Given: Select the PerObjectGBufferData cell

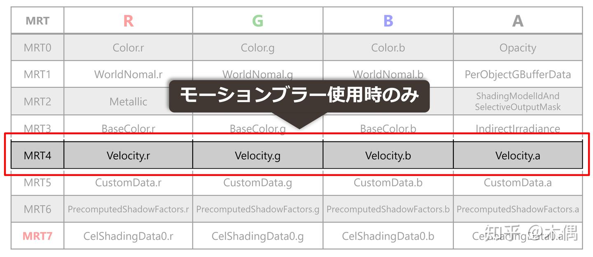Looking at the screenshot, I should [518, 74].
